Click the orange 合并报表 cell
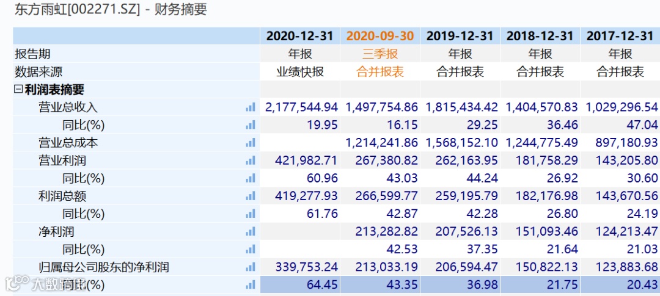The width and height of the screenshot is (660, 296). 380,71
